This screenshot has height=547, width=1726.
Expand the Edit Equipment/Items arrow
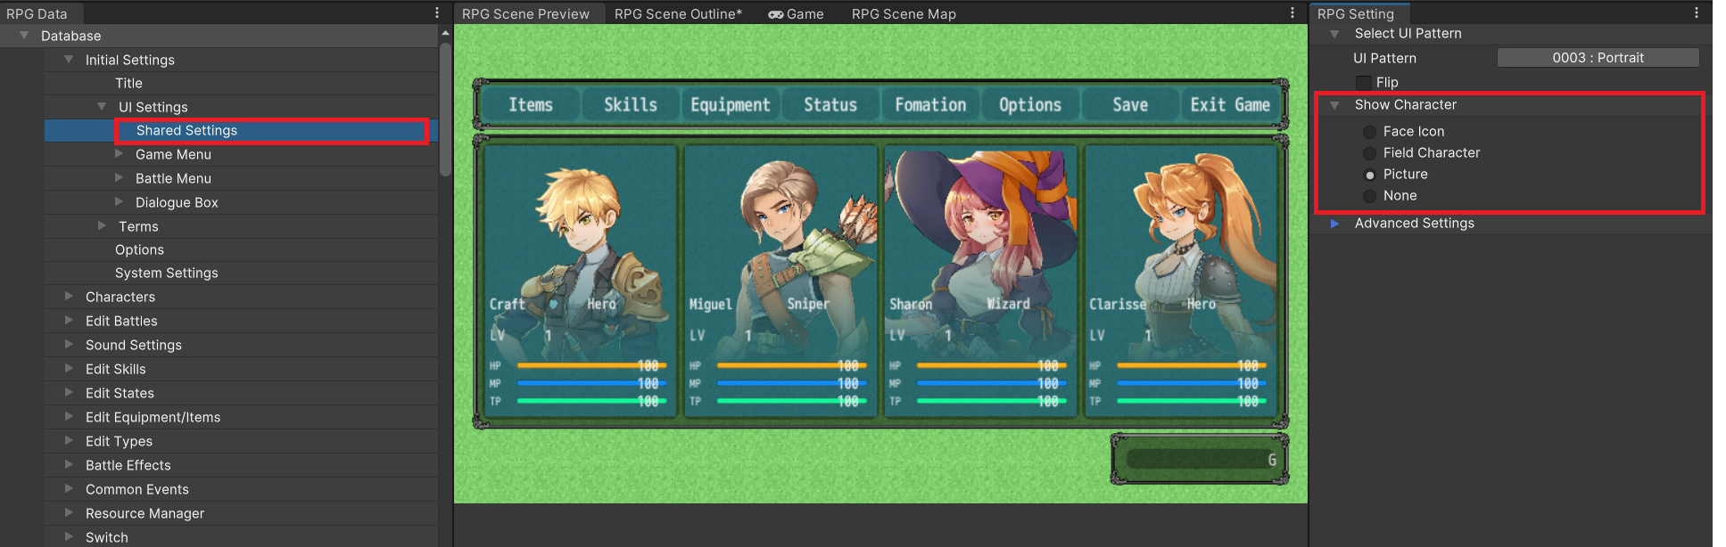[69, 417]
